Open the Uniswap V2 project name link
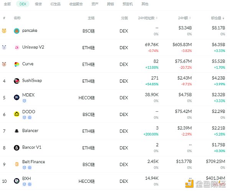The height and width of the screenshot is (192, 230). click(x=33, y=47)
